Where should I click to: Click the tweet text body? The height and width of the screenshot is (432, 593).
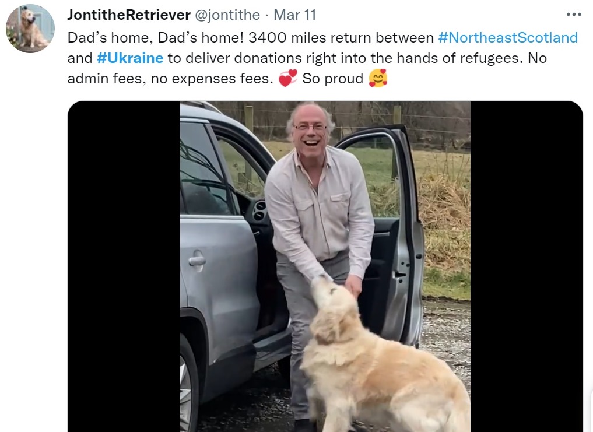[322, 58]
